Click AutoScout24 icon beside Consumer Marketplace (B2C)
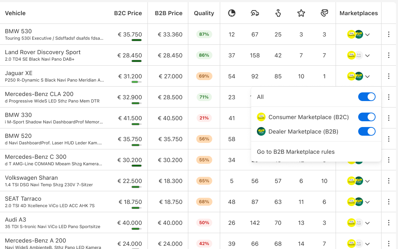Viewport: 398px width, 249px height. 261,117
